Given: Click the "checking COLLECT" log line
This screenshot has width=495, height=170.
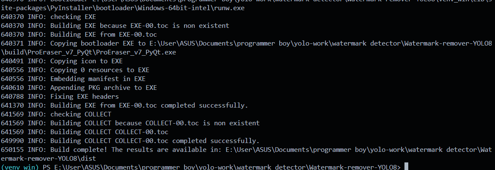Looking at the screenshot, I should [x=81, y=114].
